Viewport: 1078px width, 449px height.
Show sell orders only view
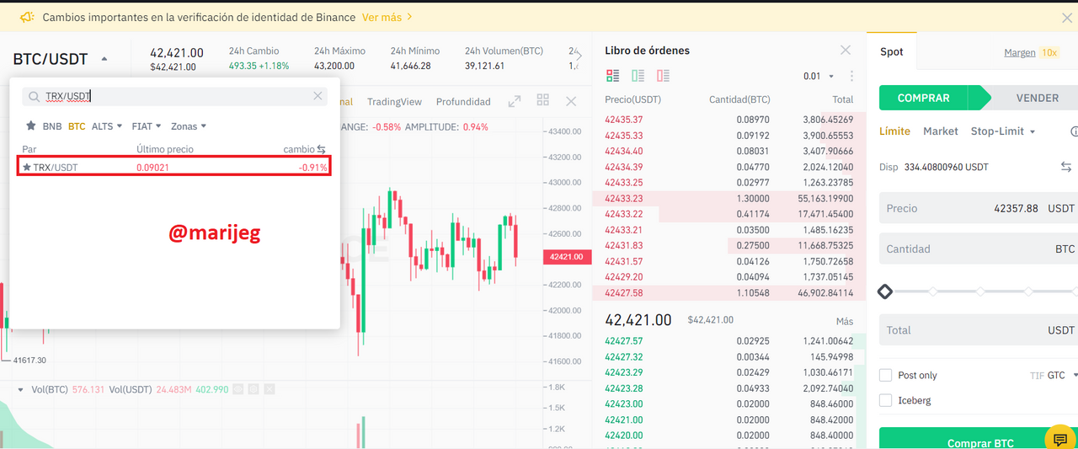[663, 76]
